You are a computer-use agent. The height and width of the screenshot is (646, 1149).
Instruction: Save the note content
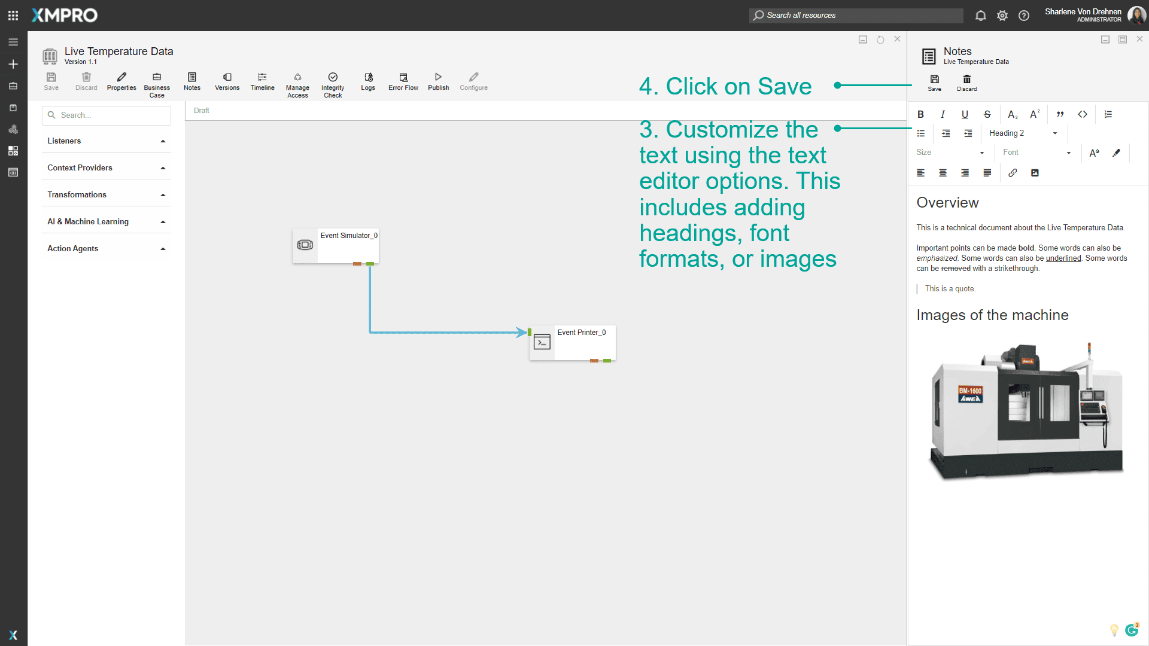[934, 83]
